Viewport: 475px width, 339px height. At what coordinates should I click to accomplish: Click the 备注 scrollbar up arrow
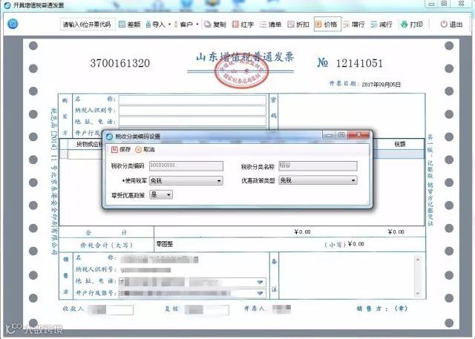click(x=418, y=260)
